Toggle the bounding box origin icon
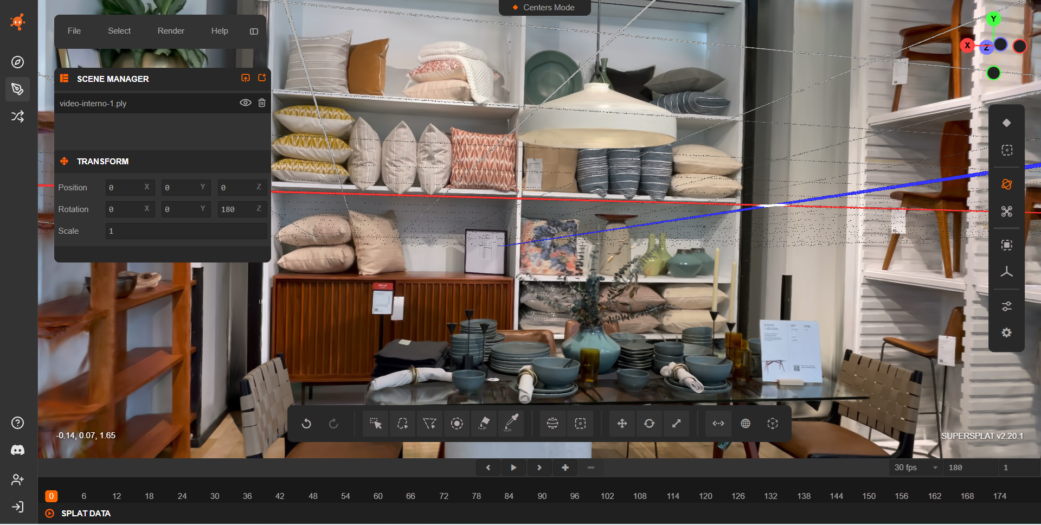This screenshot has width=1041, height=525. point(773,424)
